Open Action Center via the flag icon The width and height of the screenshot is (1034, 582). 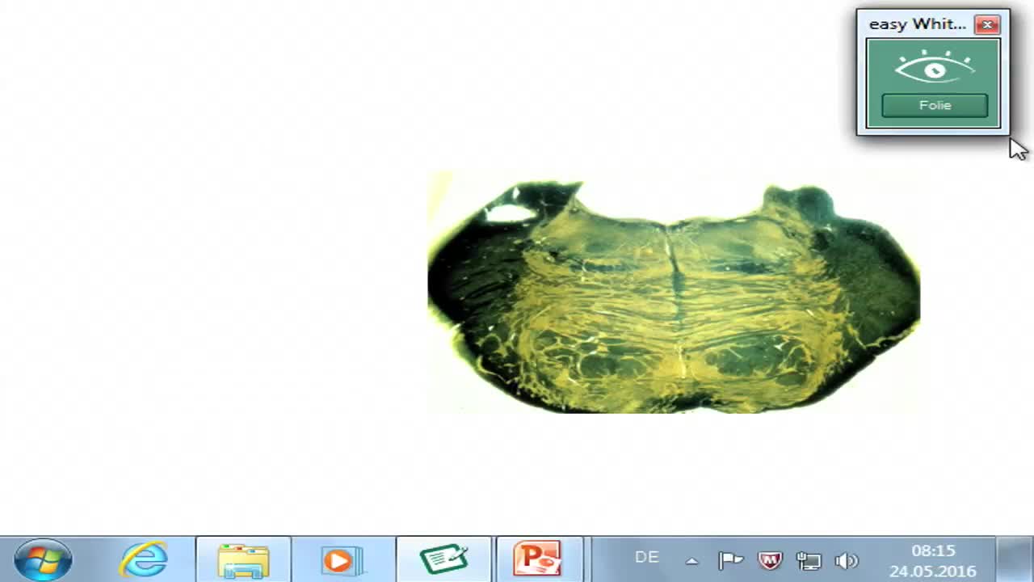point(730,560)
